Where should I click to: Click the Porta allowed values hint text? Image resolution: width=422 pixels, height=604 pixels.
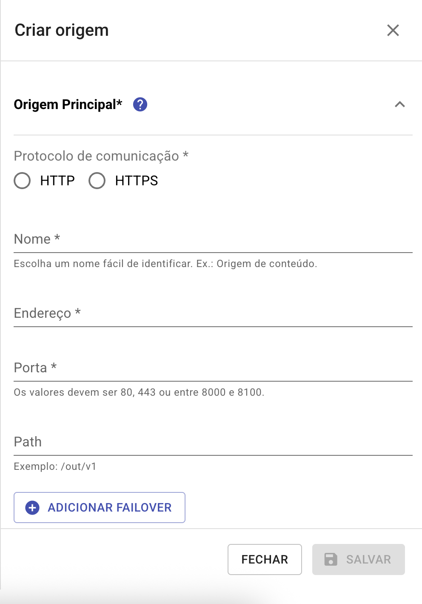tap(139, 392)
